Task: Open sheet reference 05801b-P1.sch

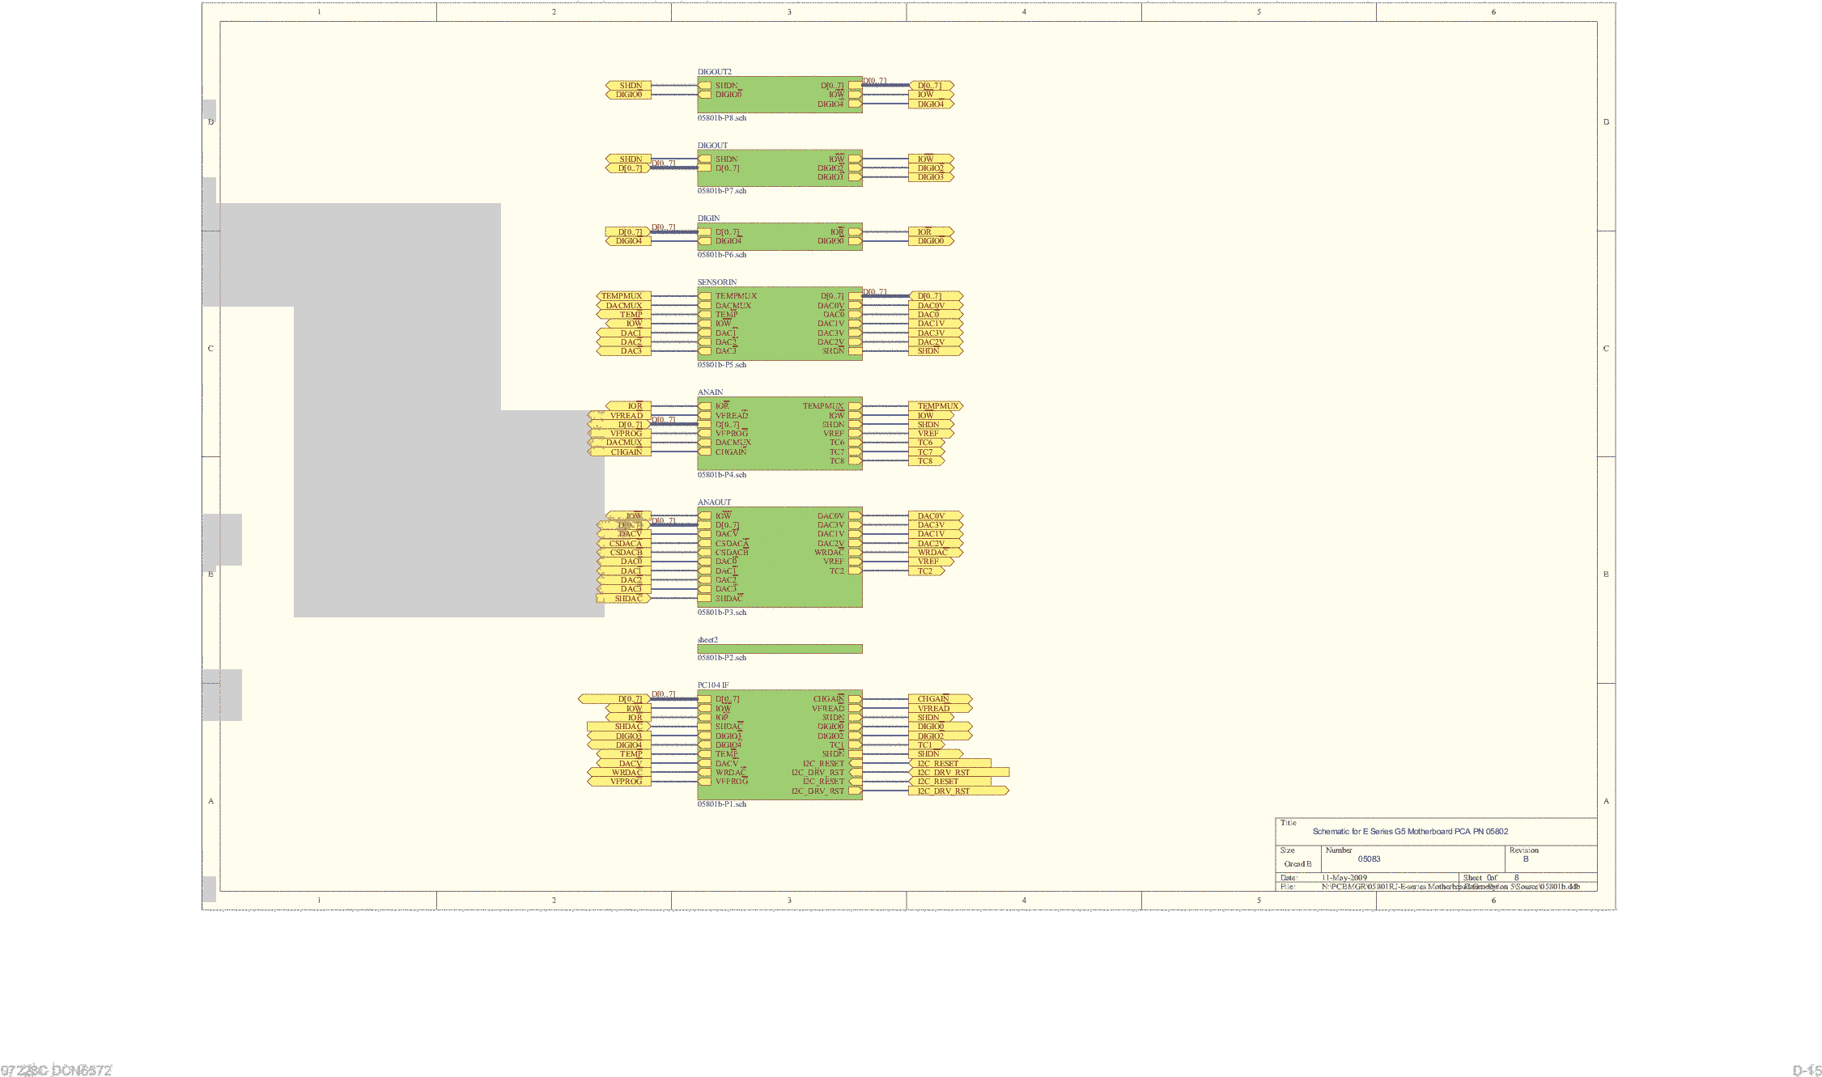Action: pyautogui.click(x=721, y=805)
